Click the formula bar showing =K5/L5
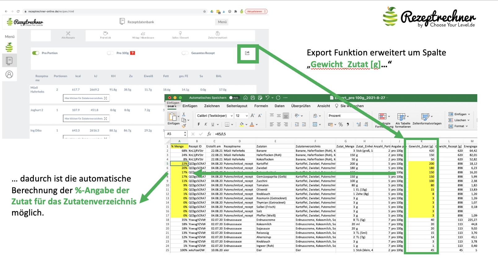This screenshot has width=498, height=275. point(345,134)
